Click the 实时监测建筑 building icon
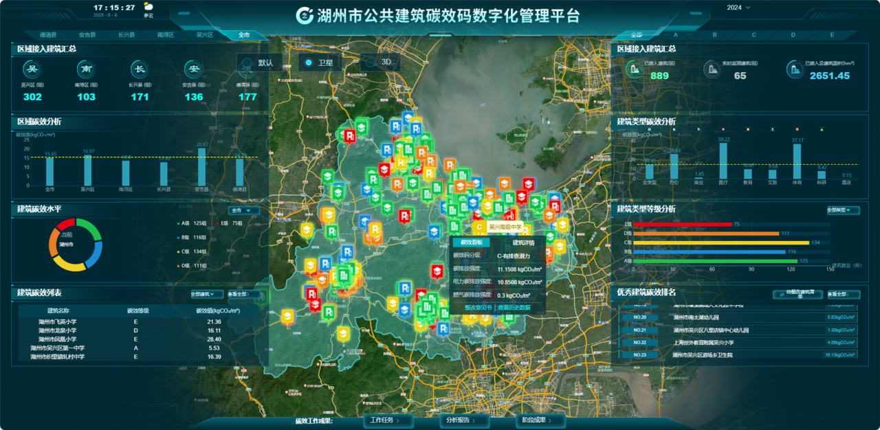This screenshot has height=430, width=880. tap(712, 68)
